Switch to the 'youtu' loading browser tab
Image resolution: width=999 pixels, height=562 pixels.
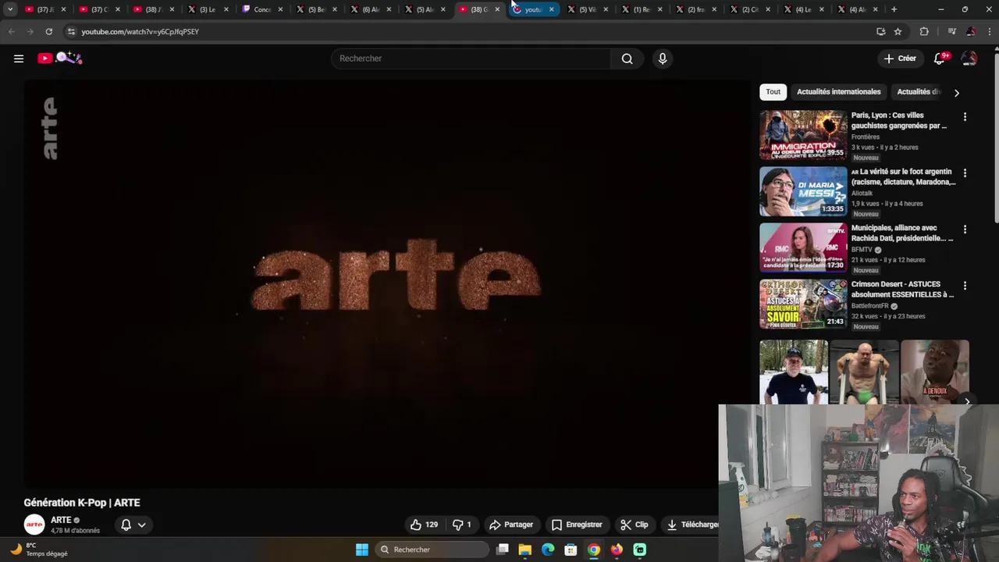532,9
